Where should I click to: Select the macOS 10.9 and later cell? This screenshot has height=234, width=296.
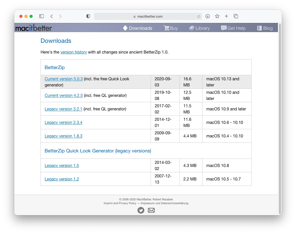coord(227,109)
